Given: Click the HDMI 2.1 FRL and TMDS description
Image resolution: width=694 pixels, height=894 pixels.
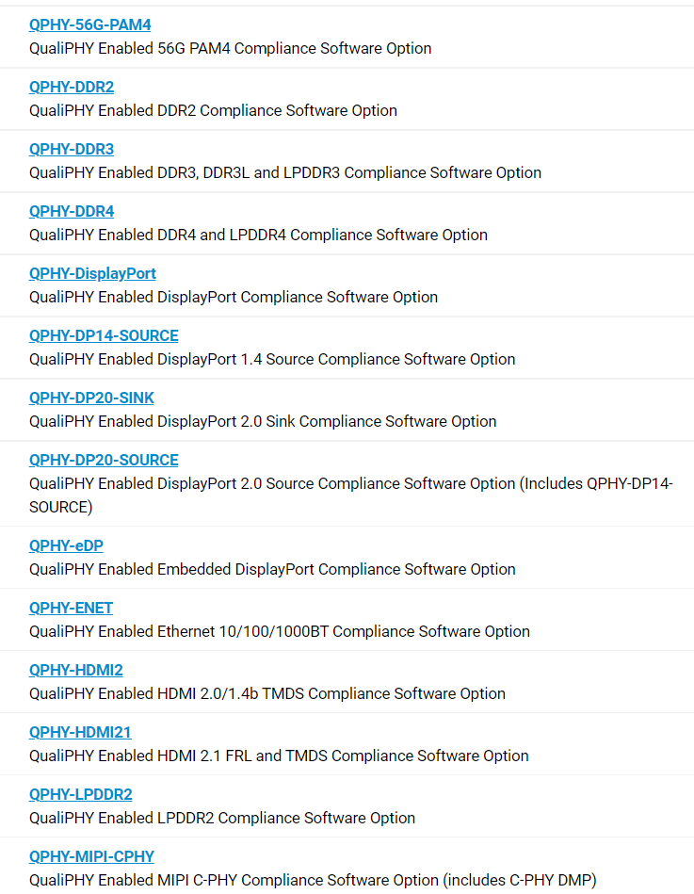Looking at the screenshot, I should (x=279, y=756).
